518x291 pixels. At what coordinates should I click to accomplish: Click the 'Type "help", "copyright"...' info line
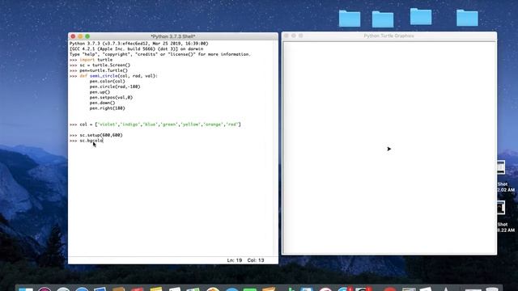[160, 54]
